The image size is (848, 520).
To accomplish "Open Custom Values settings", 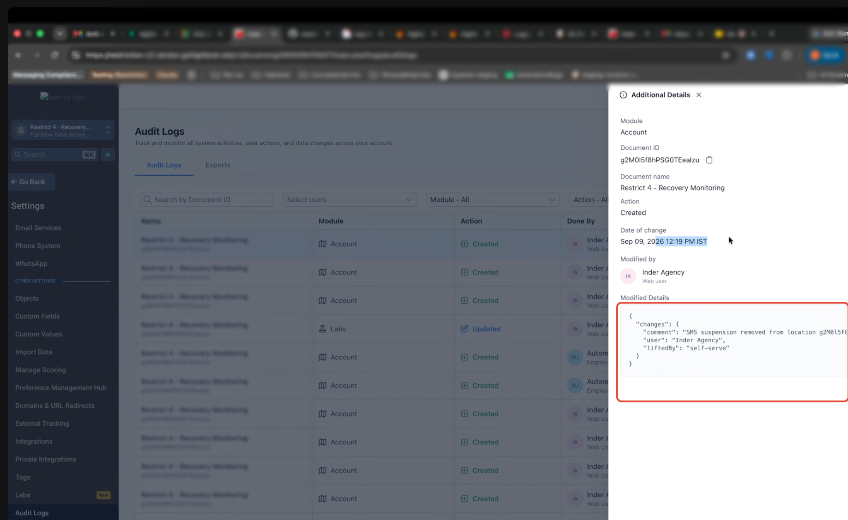I will 38,335.
